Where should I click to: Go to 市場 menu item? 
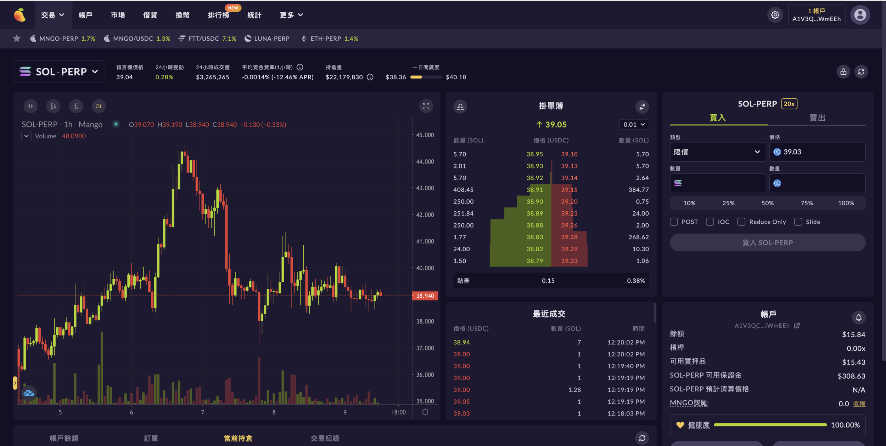[118, 15]
